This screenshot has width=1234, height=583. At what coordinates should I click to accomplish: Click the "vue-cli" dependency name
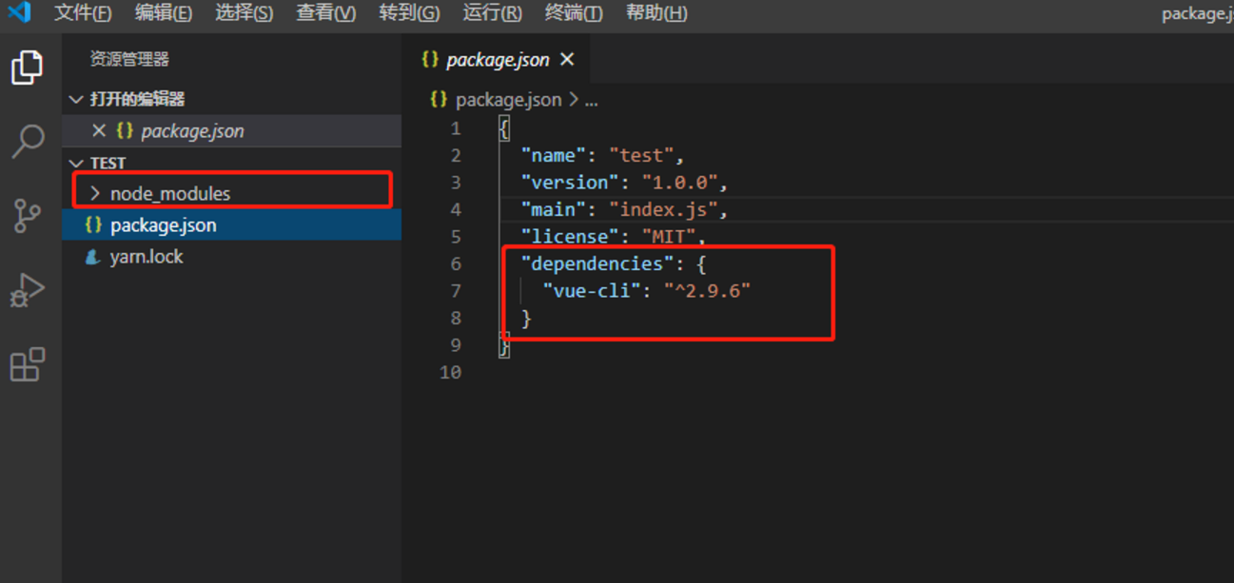coord(592,291)
